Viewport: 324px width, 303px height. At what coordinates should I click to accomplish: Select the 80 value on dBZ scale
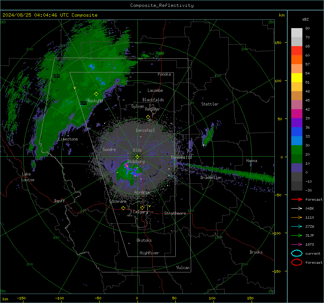point(307,28)
